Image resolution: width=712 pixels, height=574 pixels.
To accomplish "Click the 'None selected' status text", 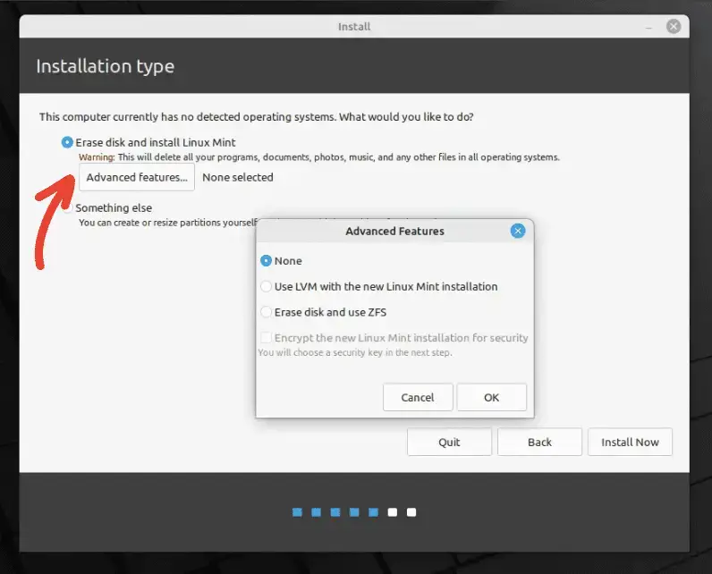I will click(238, 177).
